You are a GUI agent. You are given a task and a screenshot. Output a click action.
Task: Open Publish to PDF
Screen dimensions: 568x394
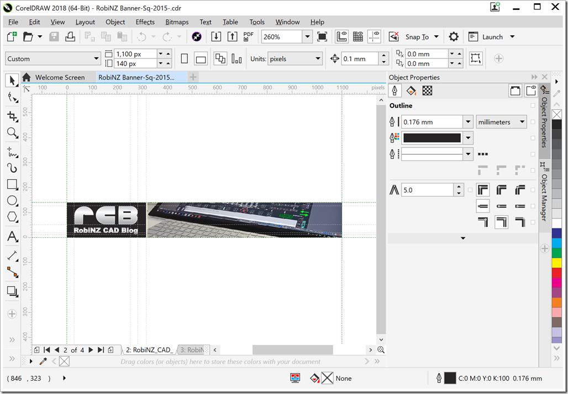[x=248, y=36]
